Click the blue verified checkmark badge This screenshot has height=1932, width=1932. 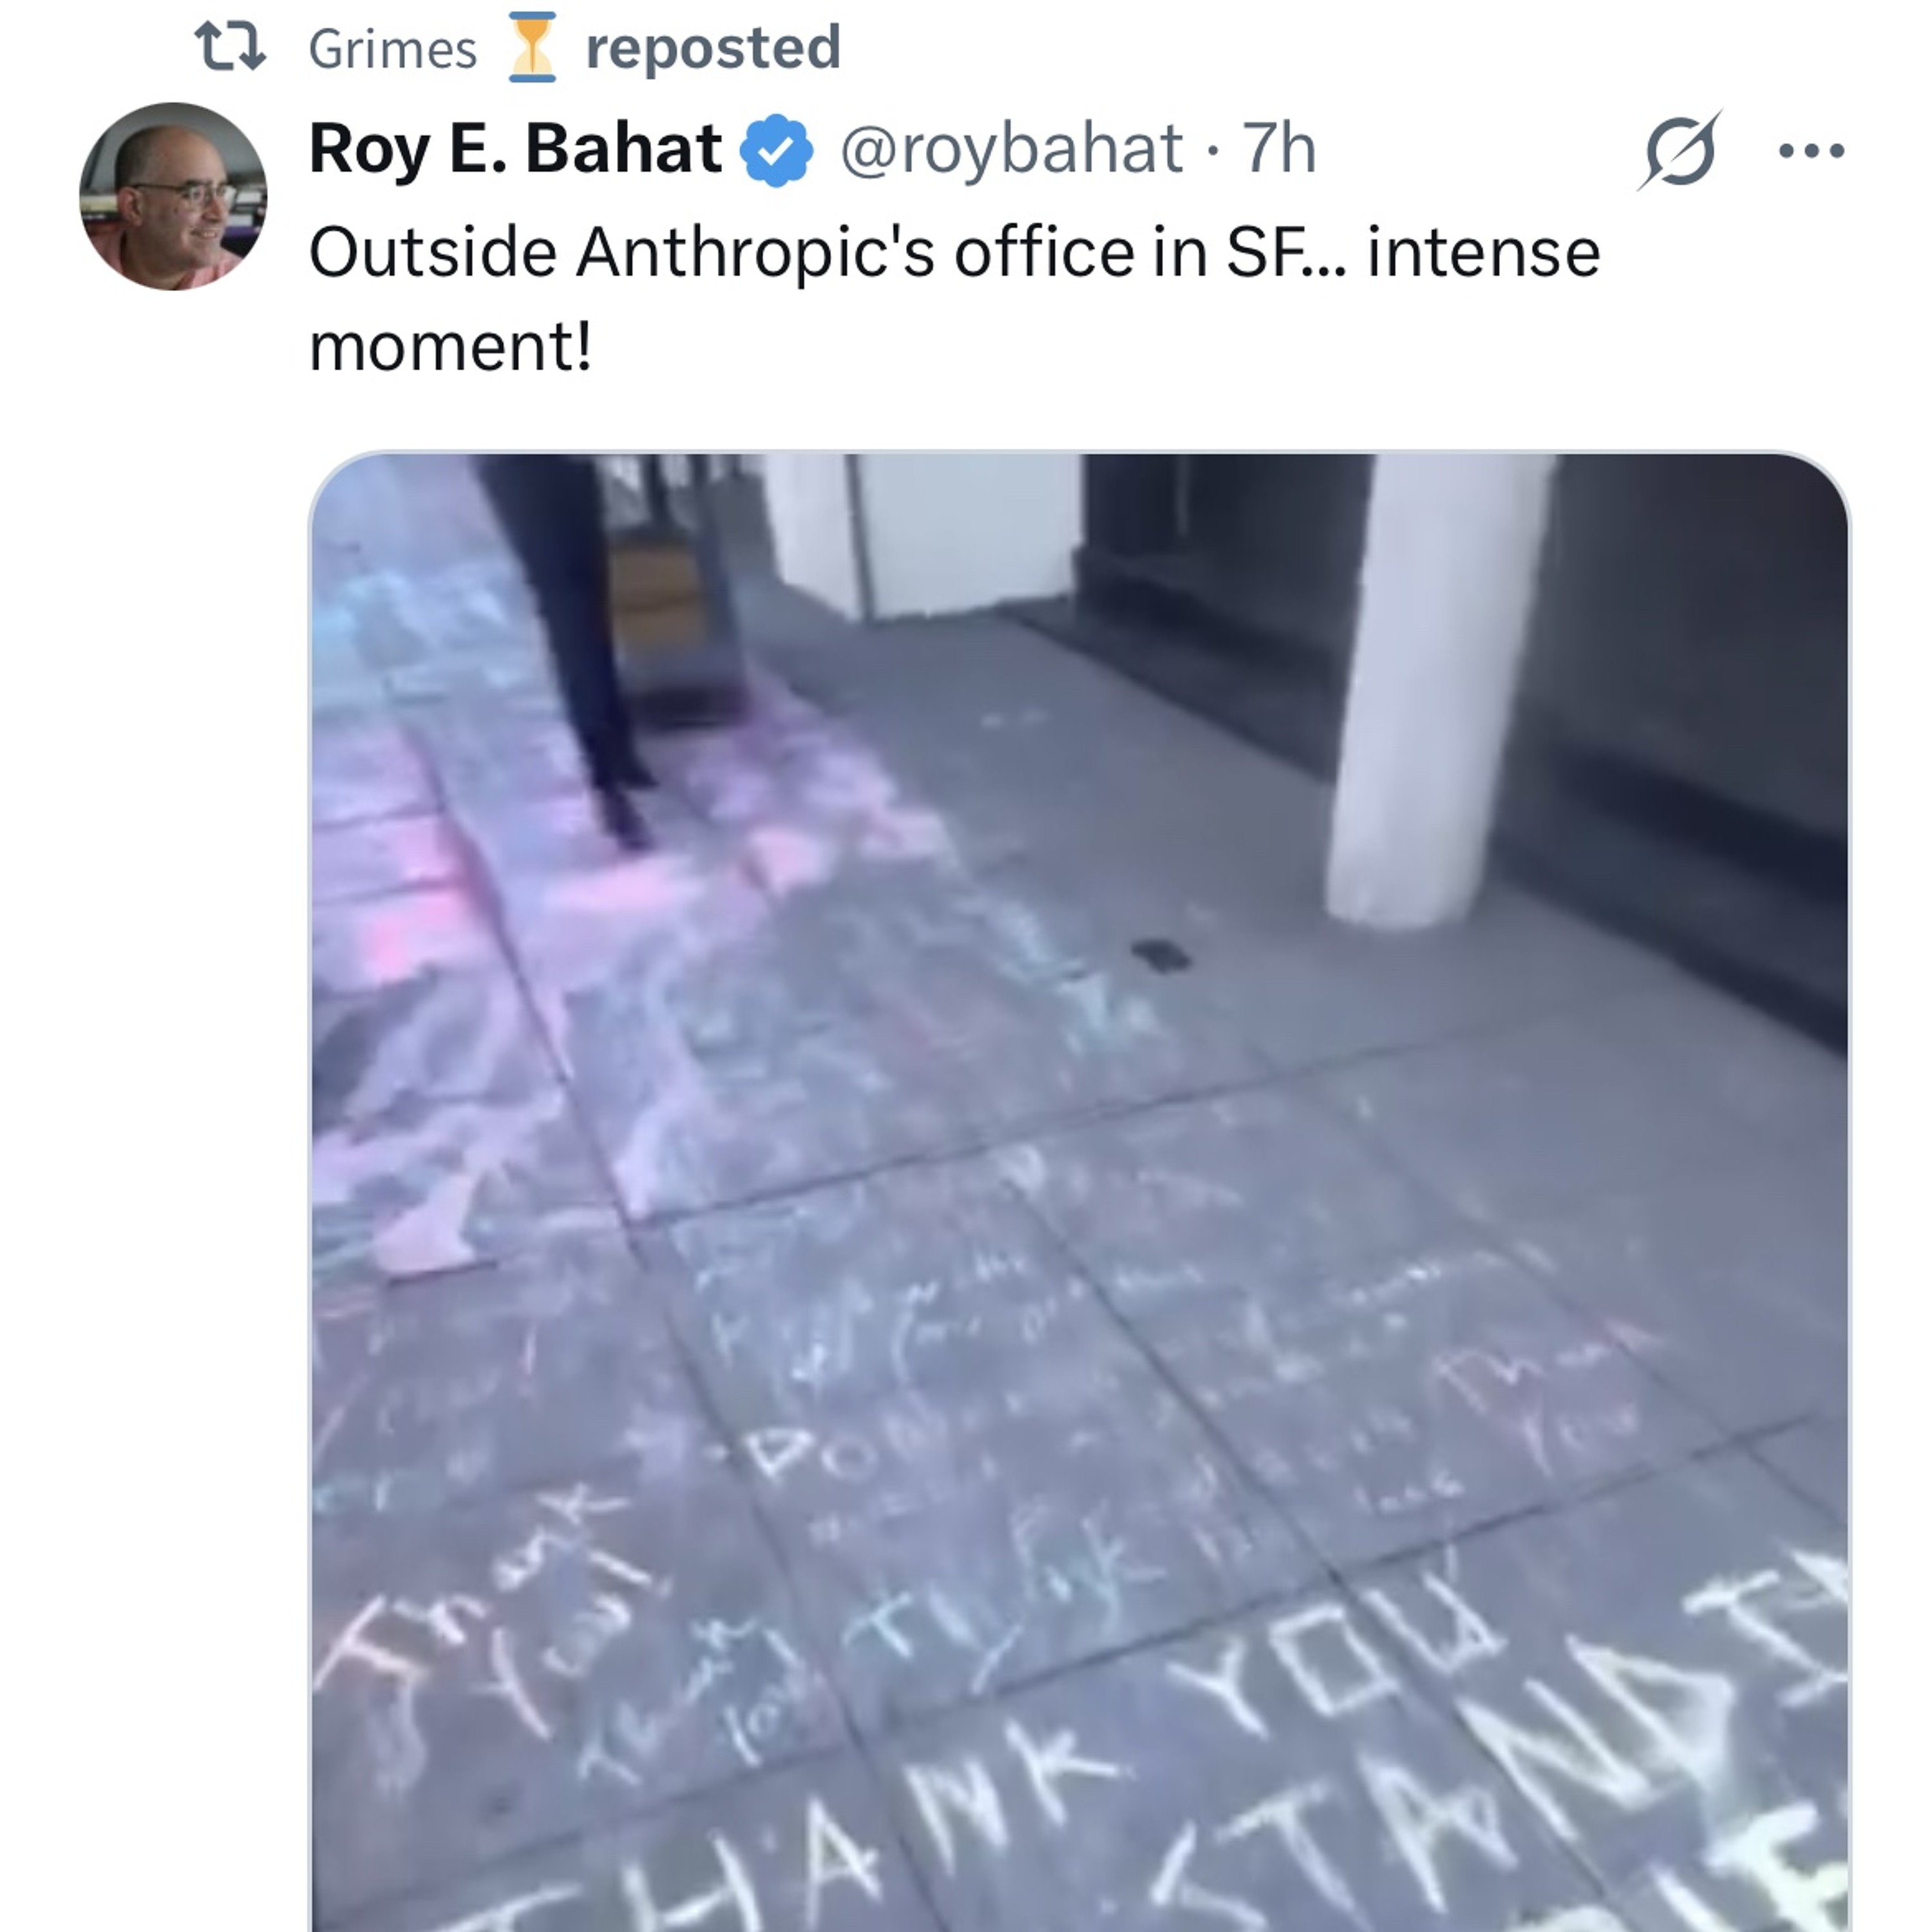(x=777, y=151)
